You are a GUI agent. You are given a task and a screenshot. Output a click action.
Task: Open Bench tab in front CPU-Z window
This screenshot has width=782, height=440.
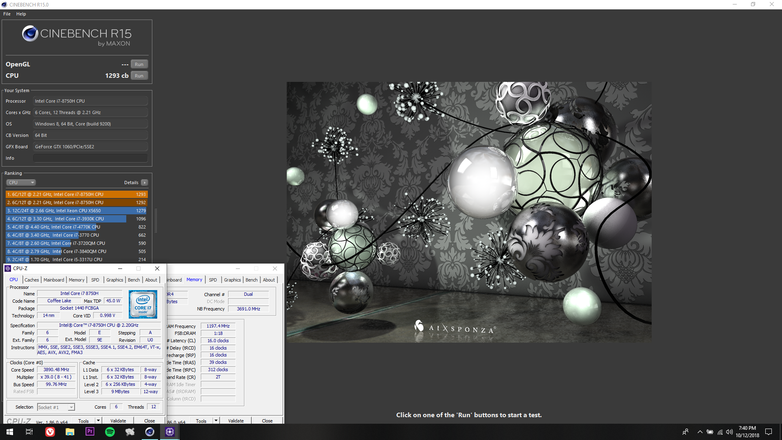coord(134,280)
